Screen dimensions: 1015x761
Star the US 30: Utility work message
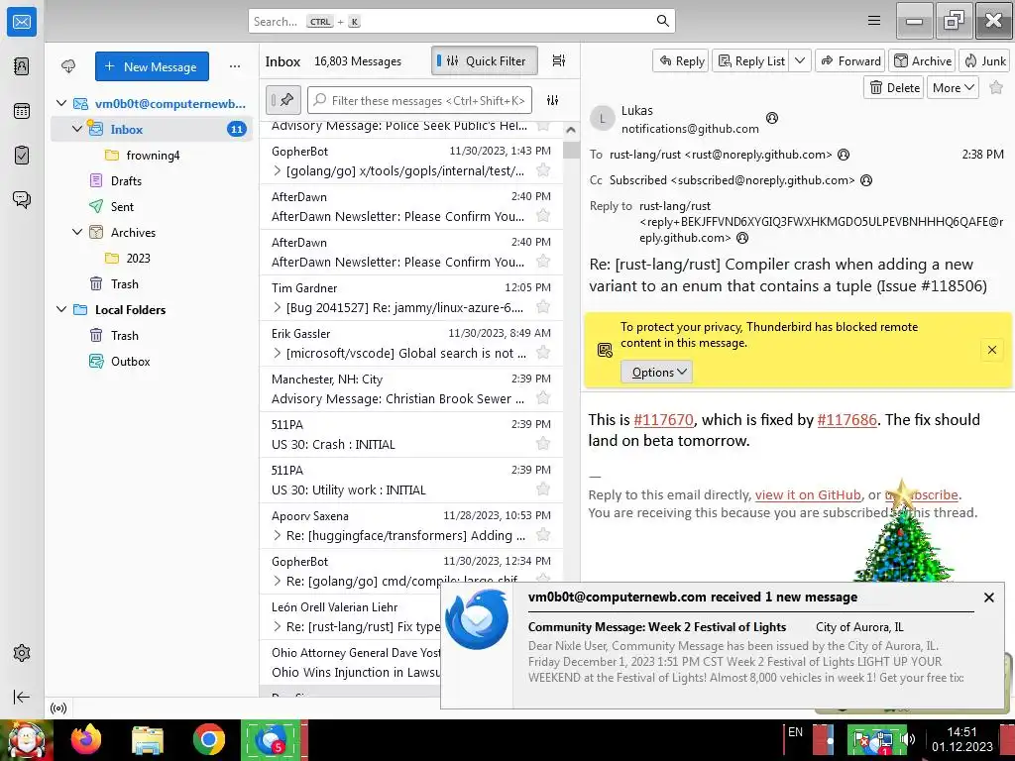point(543,489)
